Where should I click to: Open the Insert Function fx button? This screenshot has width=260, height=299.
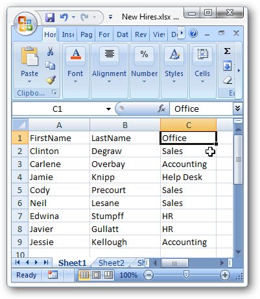click(161, 109)
